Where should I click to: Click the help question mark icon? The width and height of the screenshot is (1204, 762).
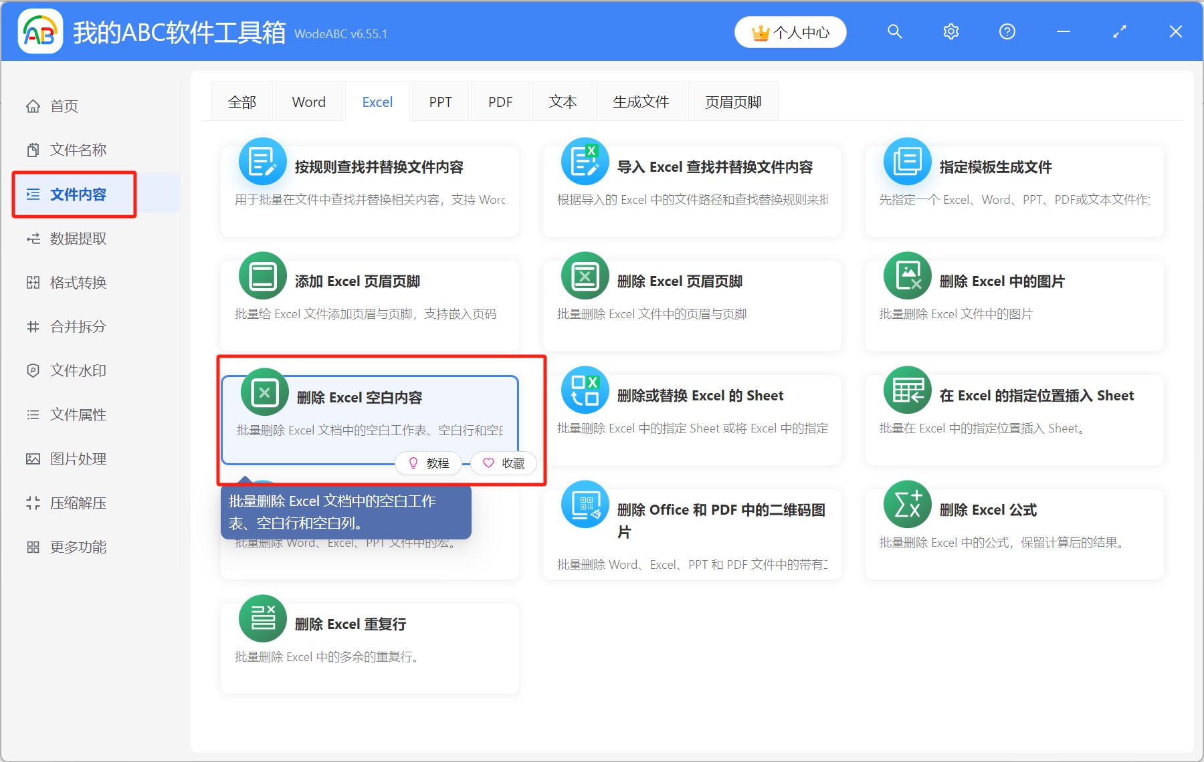tap(1006, 31)
